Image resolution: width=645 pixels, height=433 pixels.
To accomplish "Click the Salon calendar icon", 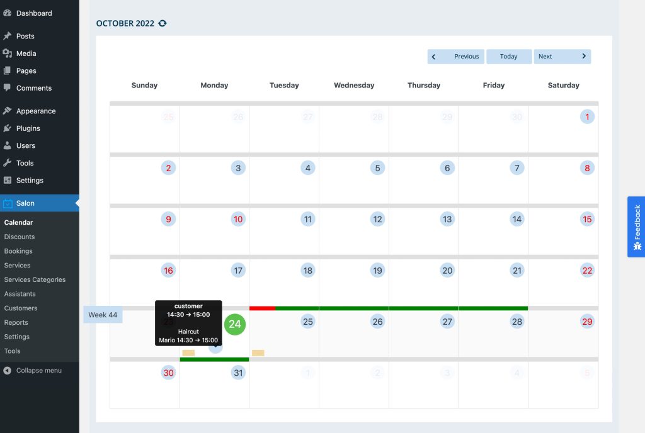I will coord(8,203).
